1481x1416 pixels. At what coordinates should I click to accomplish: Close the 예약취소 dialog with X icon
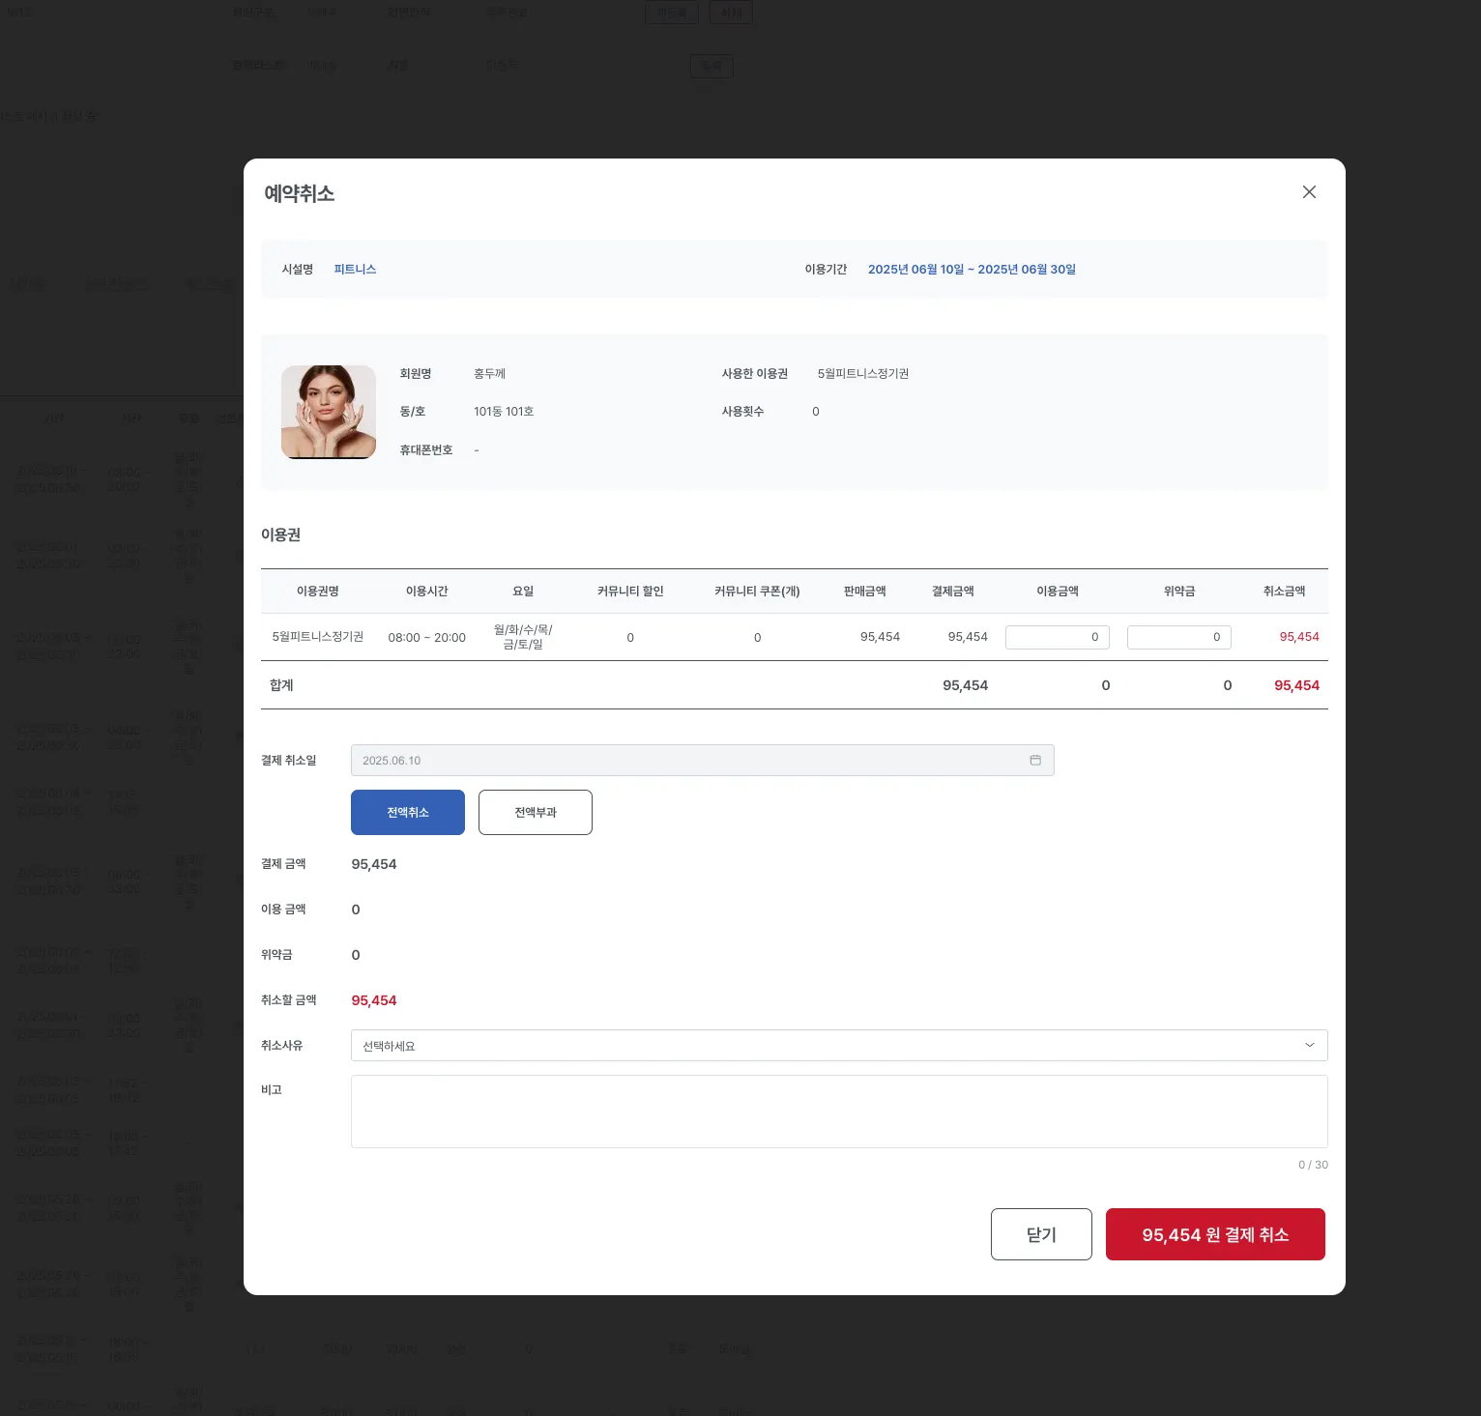pos(1309,192)
